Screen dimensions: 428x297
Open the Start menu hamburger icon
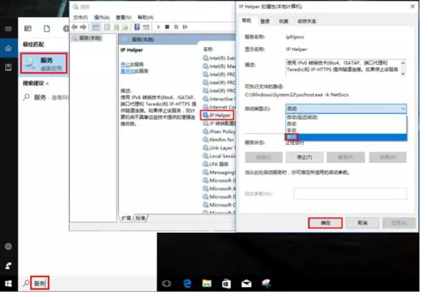point(9,29)
